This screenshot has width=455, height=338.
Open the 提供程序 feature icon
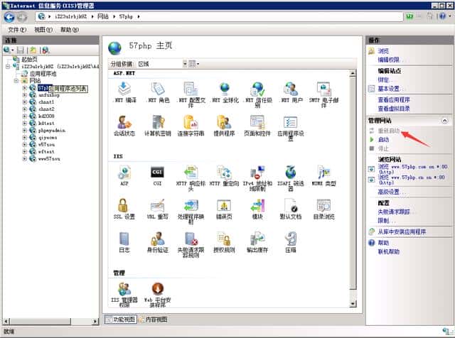point(225,122)
